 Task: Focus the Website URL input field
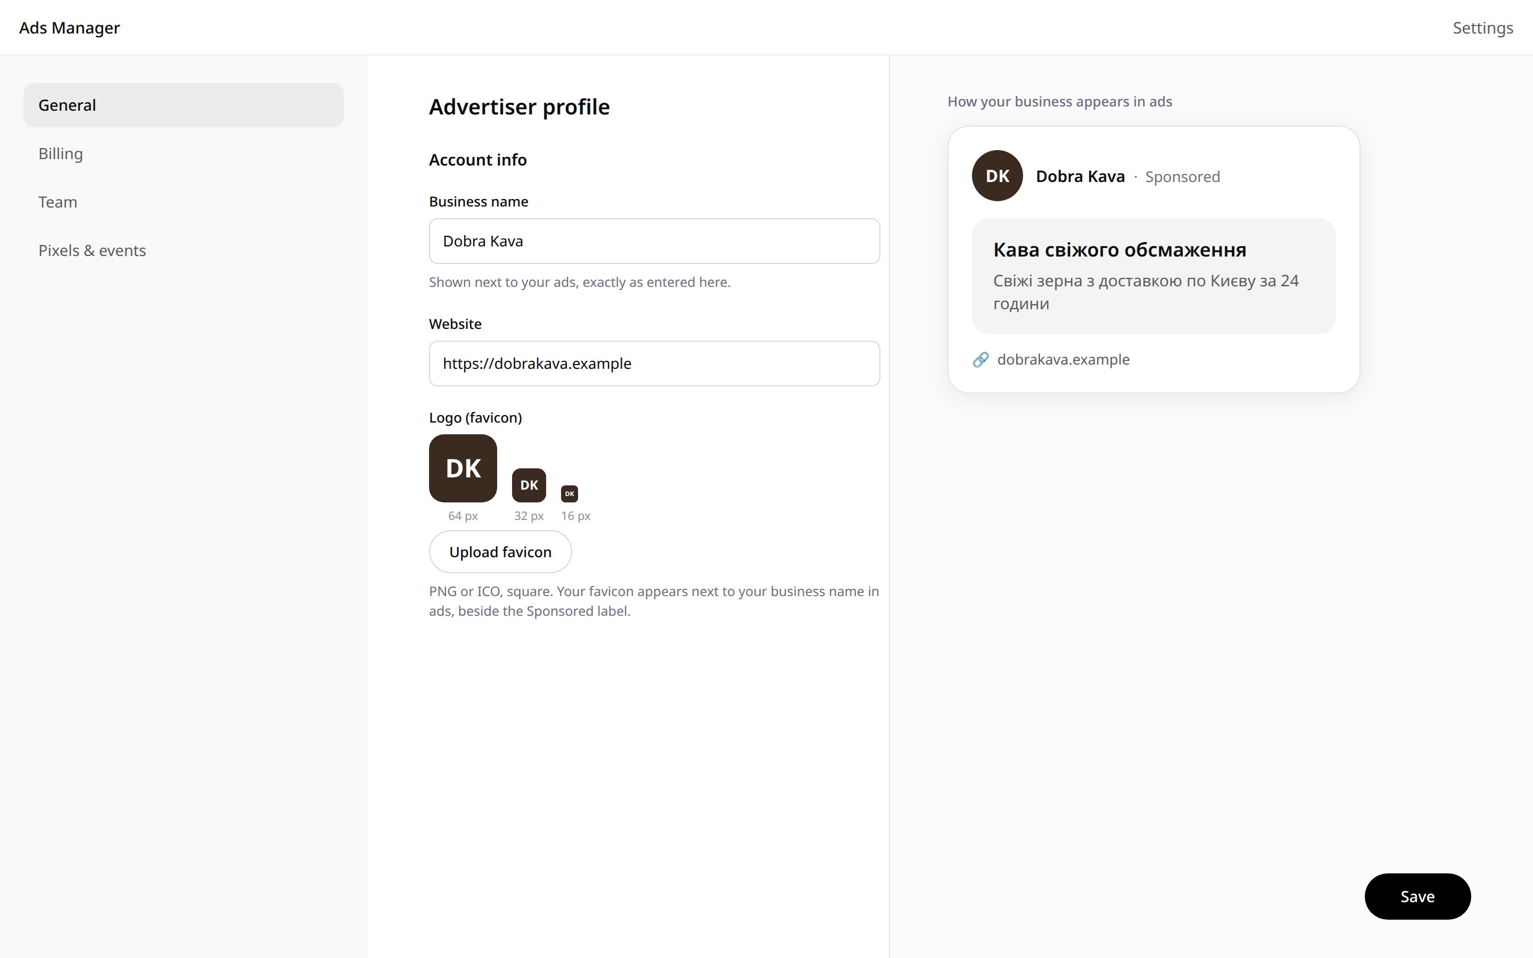pyautogui.click(x=654, y=364)
